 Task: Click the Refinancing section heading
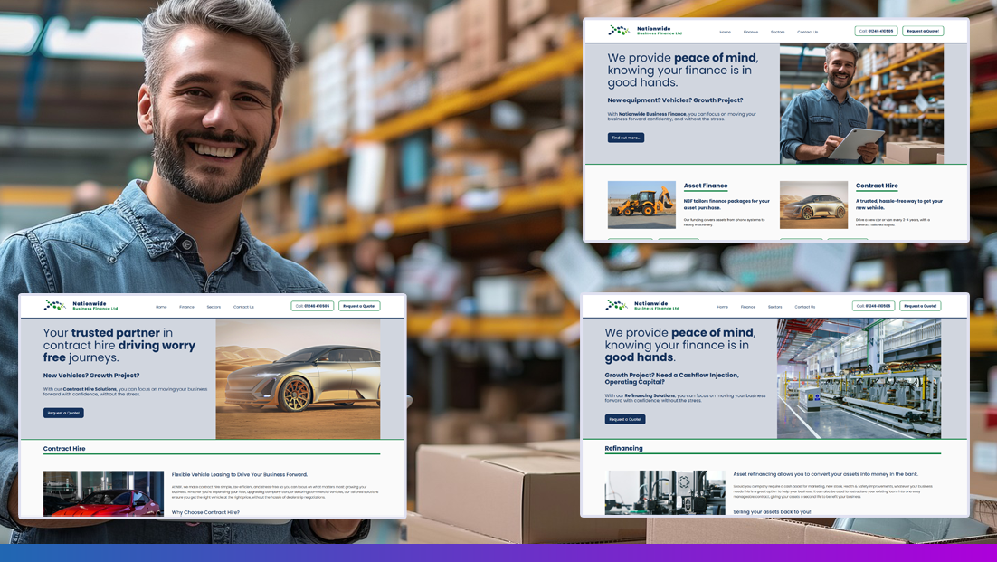point(623,448)
